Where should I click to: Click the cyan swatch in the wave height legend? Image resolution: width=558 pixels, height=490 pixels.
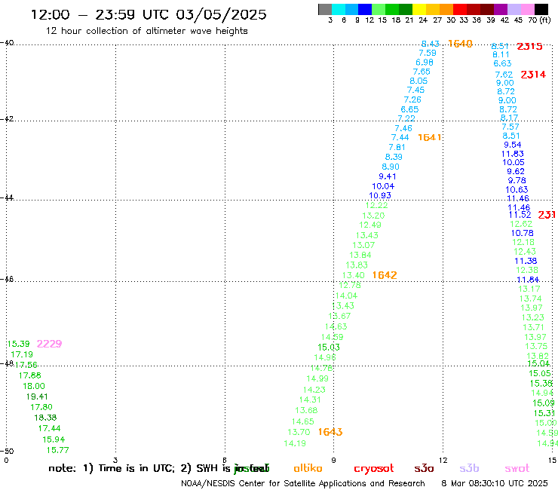click(x=339, y=9)
